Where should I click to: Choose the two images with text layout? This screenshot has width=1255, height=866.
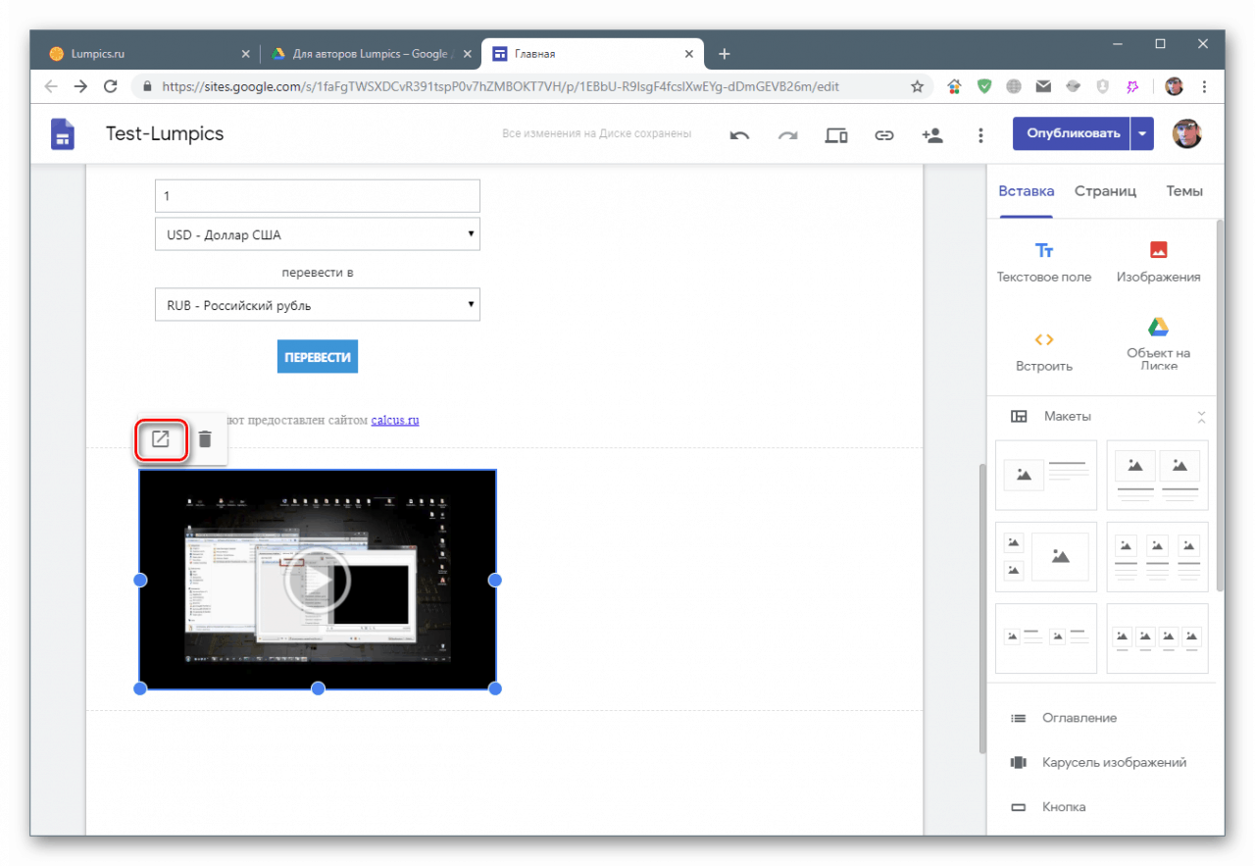coord(1158,475)
